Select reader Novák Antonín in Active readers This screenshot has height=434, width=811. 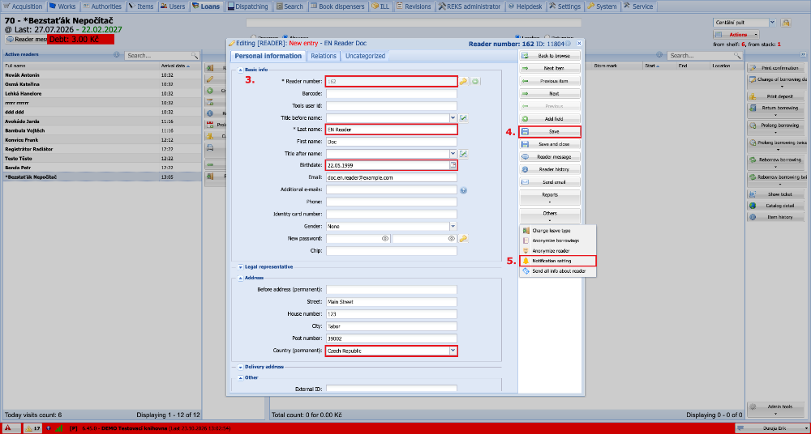click(101, 75)
